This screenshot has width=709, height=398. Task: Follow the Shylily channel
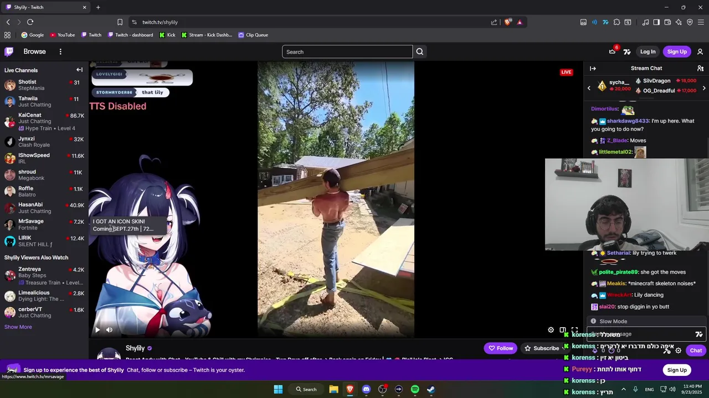(500, 348)
